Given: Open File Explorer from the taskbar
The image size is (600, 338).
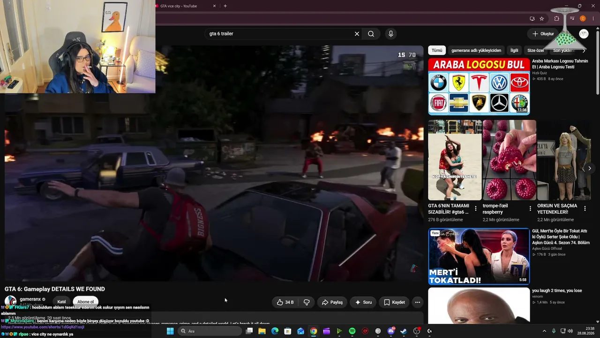Looking at the screenshot, I should click(262, 331).
